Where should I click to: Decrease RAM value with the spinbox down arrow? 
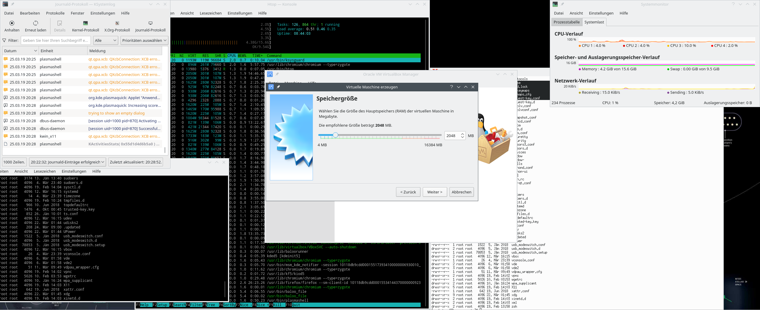tap(463, 137)
